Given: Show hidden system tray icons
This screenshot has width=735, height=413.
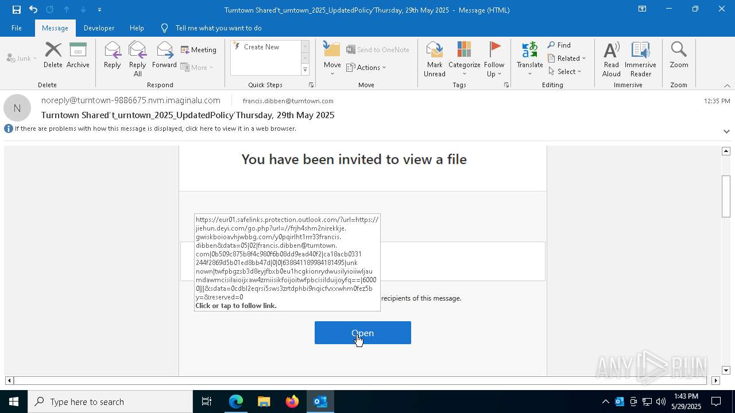Looking at the screenshot, I should coord(605,402).
